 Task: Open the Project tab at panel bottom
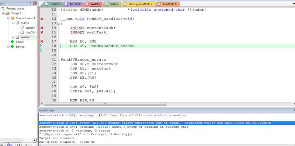point(3,145)
